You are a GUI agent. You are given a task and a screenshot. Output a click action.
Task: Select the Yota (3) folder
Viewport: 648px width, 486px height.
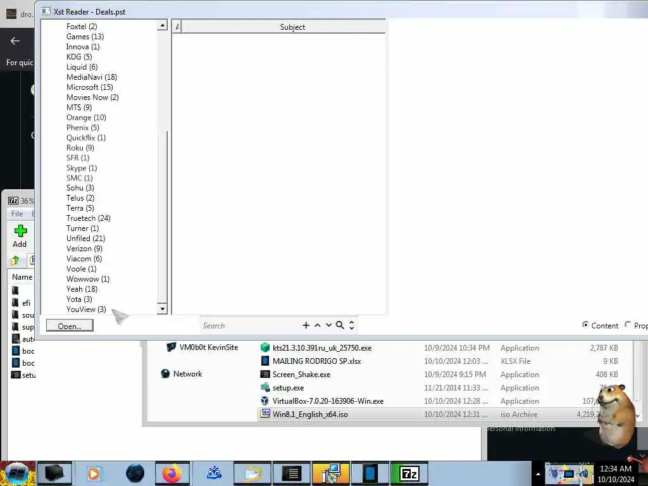(79, 299)
